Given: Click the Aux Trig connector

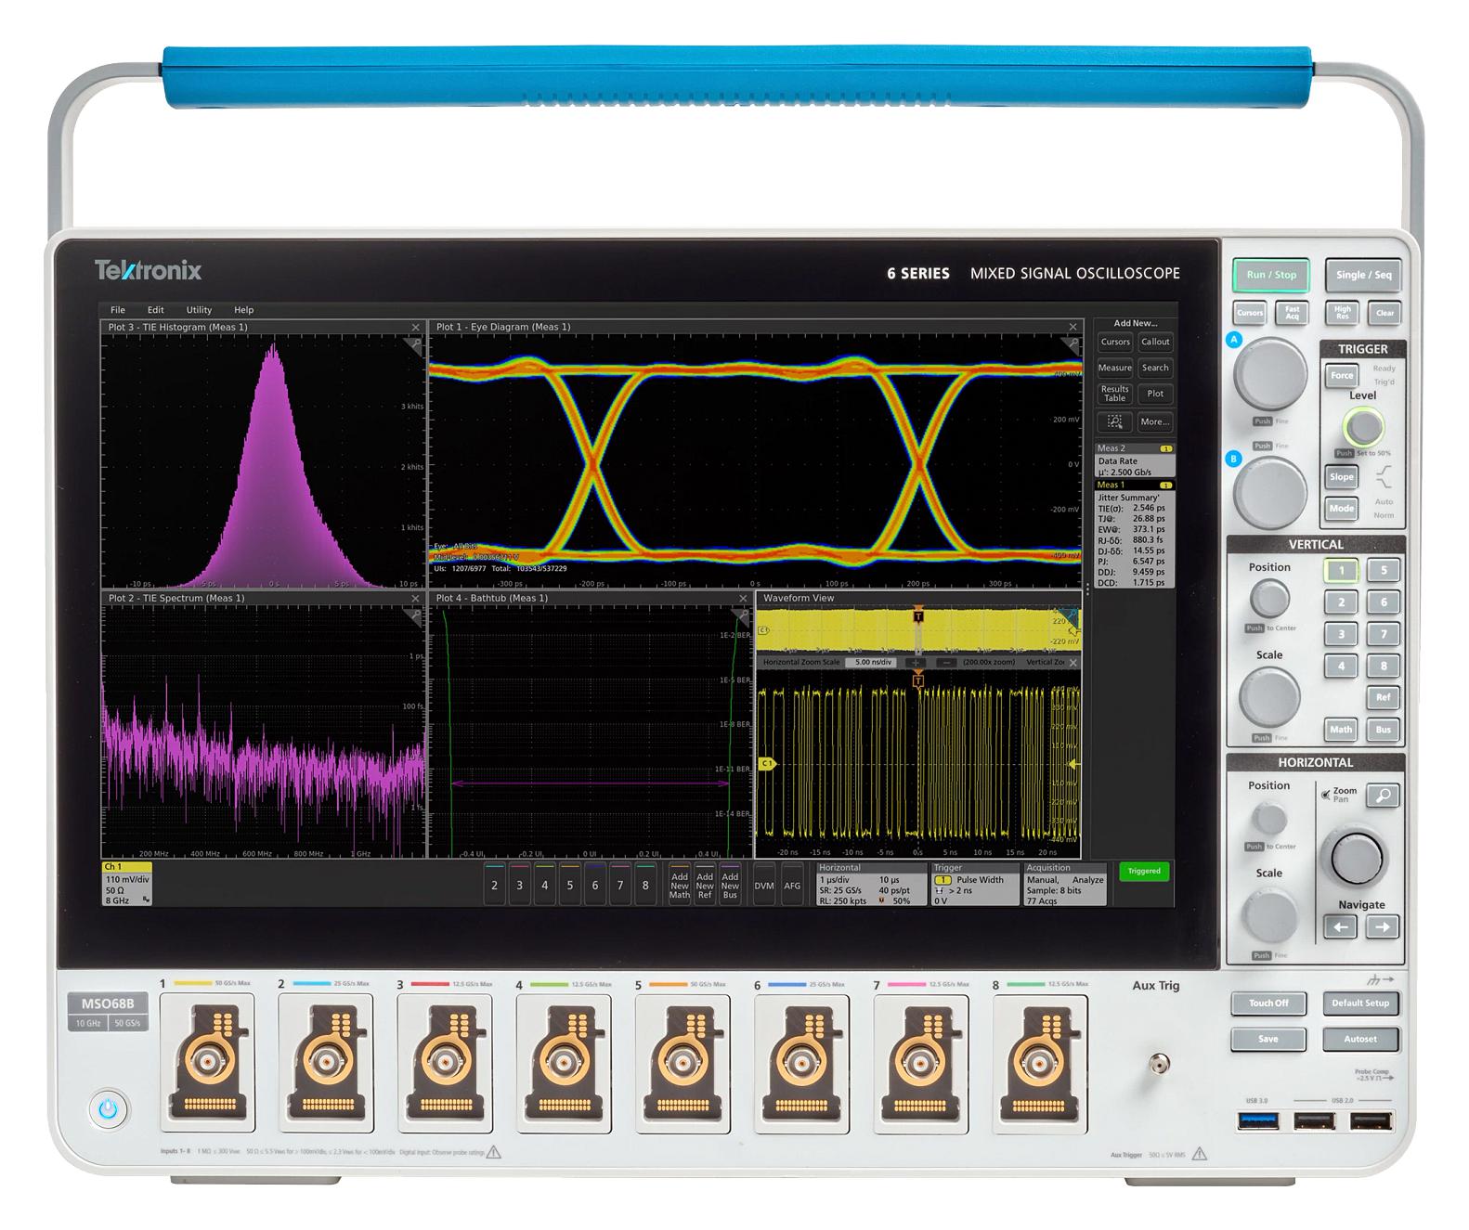Looking at the screenshot, I should [x=1158, y=1063].
